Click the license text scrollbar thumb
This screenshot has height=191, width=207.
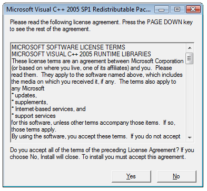click(x=190, y=58)
